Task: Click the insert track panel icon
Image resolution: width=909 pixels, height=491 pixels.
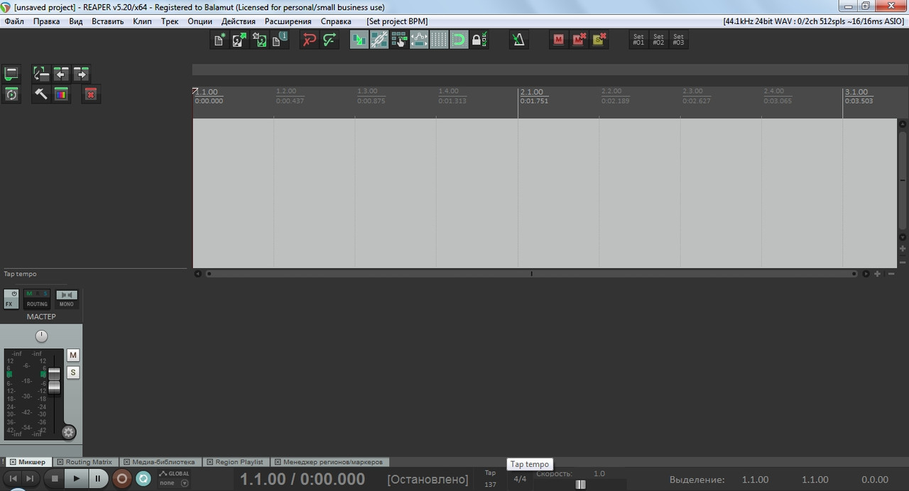Action: [11, 74]
